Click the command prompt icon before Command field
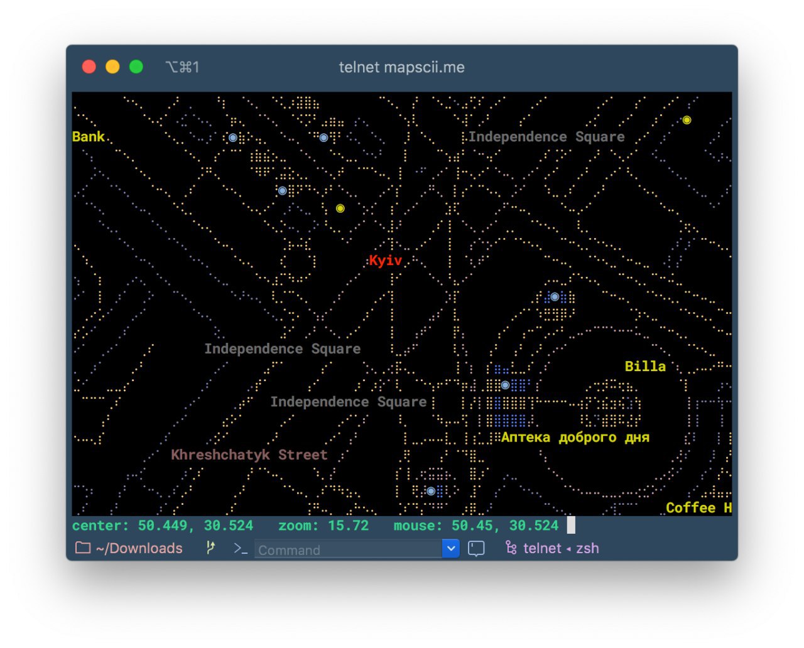This screenshot has height=648, width=804. (x=241, y=549)
